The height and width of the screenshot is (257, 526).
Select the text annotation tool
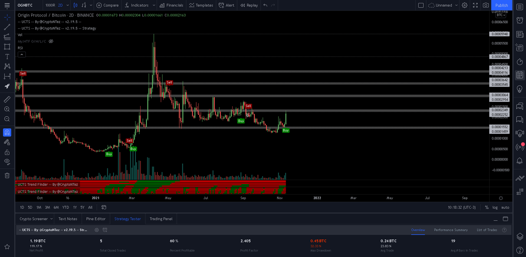click(7, 57)
